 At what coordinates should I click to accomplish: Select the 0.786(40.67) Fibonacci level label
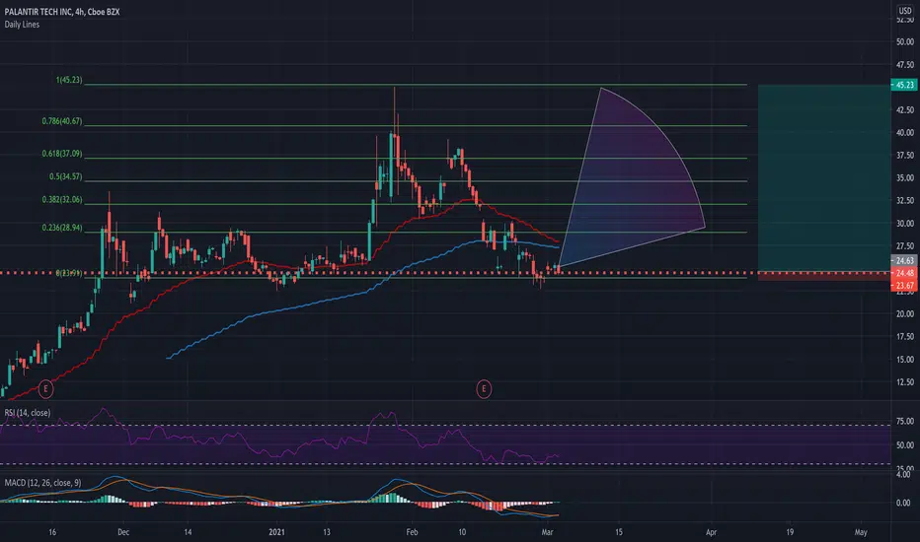coord(62,121)
